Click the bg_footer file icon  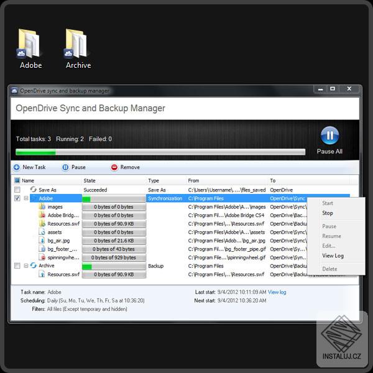42,249
